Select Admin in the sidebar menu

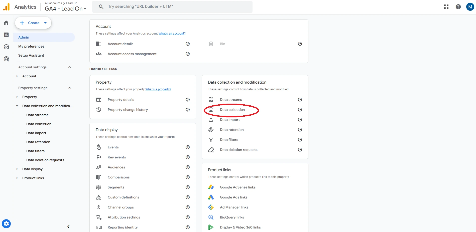pos(44,37)
